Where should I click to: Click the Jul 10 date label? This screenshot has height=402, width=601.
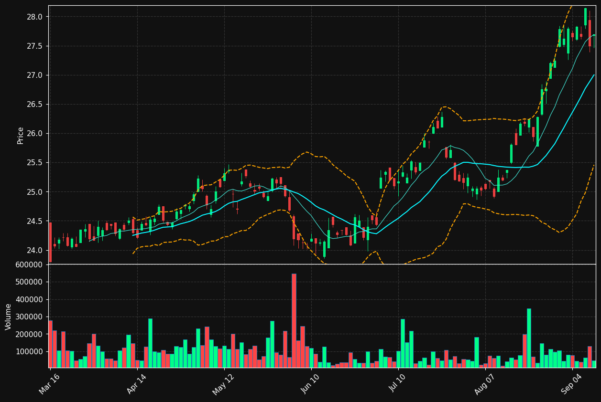[x=398, y=383]
